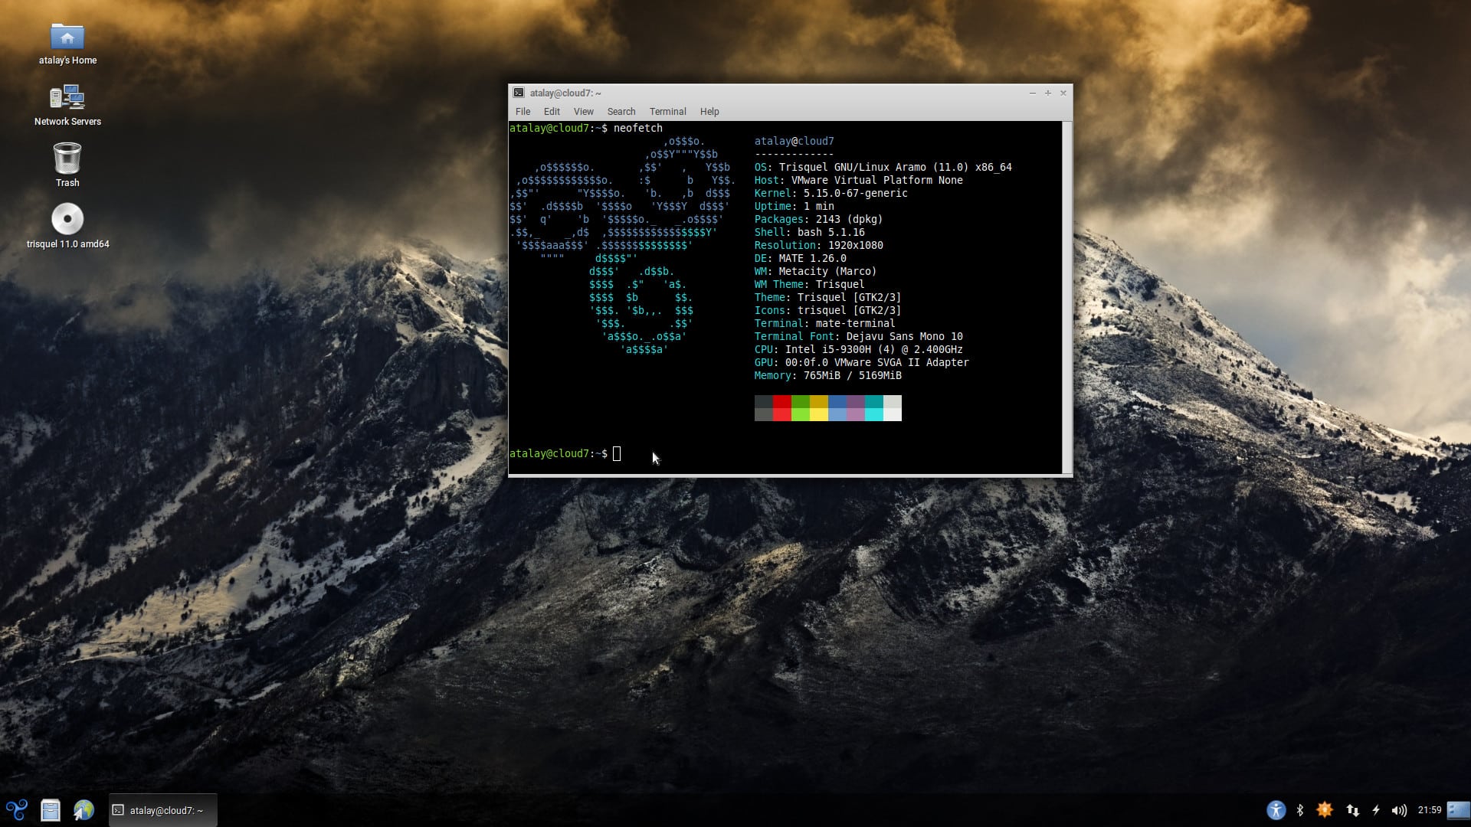Screen dimensions: 1471x827
Task: Click the terminal icon in the window title bar
Action: [519, 93]
